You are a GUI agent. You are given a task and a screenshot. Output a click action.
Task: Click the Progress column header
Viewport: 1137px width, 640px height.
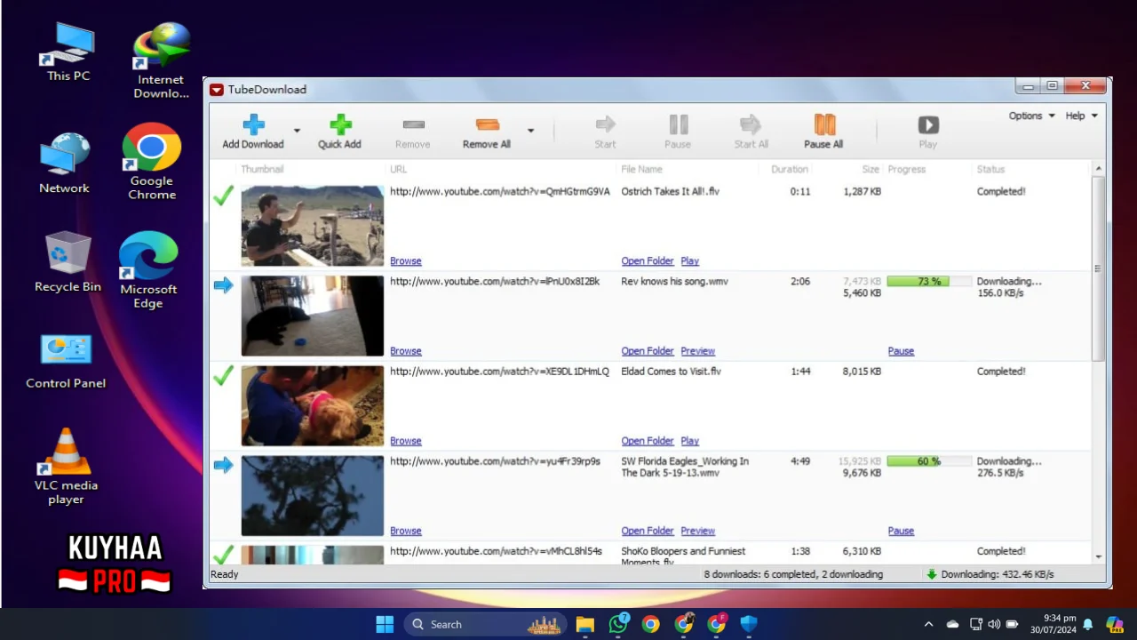[x=906, y=169]
